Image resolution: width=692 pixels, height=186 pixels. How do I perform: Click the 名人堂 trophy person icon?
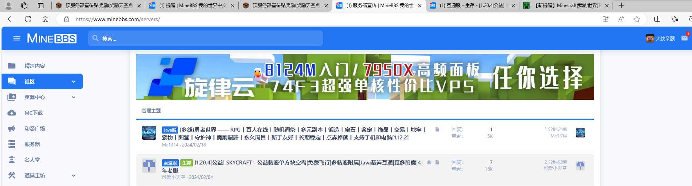pos(12,160)
